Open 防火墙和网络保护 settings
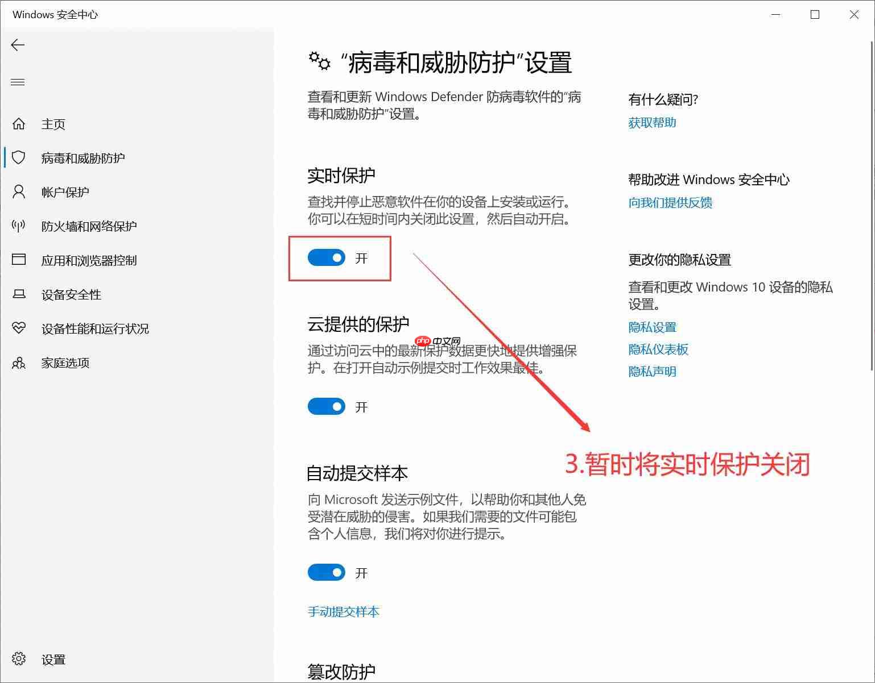The image size is (875, 683). pyautogui.click(x=89, y=226)
